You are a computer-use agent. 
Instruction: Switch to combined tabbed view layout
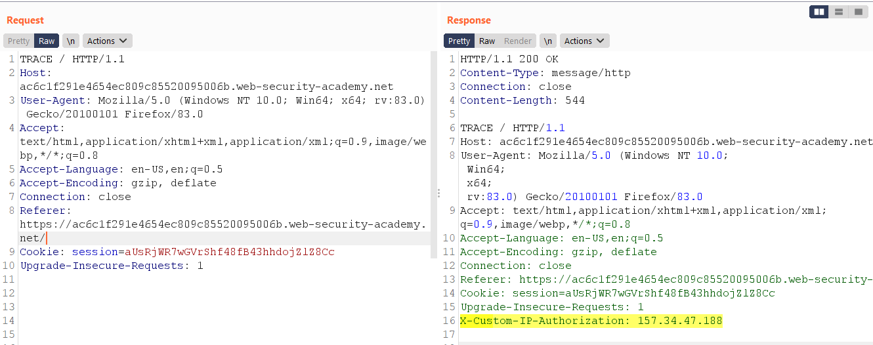(858, 12)
